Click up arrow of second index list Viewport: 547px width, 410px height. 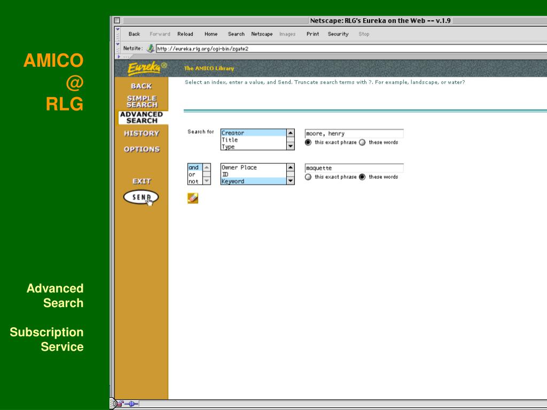(290, 167)
